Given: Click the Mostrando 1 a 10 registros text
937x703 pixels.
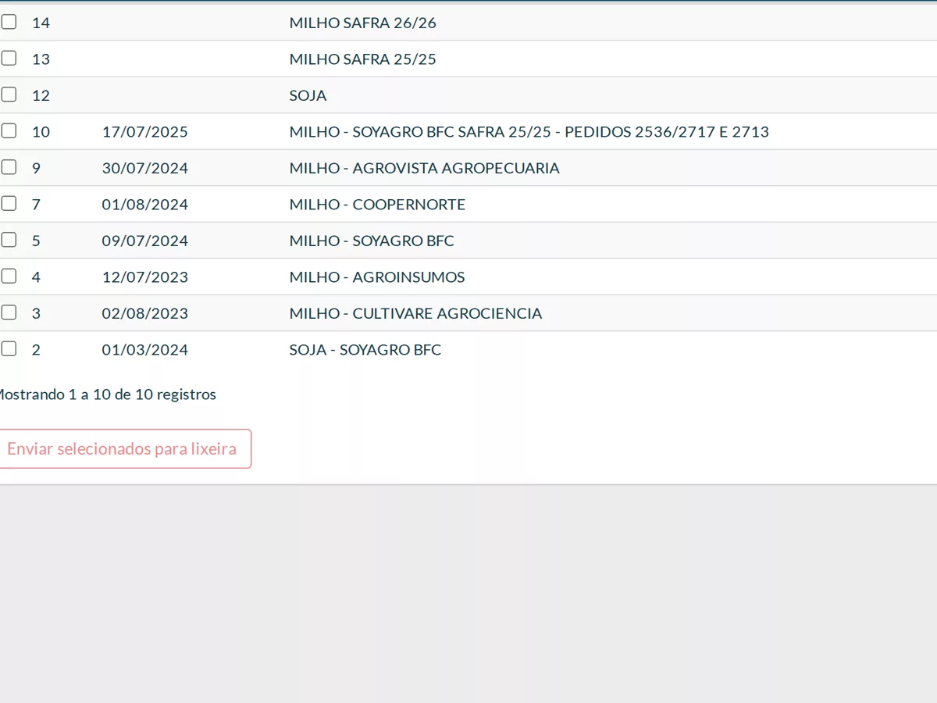Looking at the screenshot, I should [107, 394].
